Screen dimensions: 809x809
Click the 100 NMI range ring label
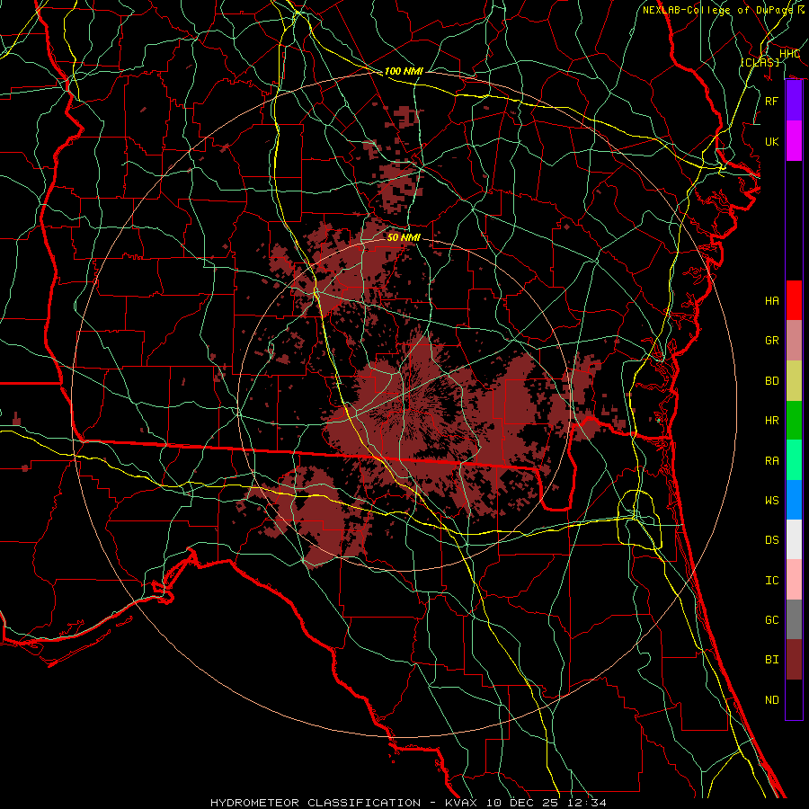coord(404,71)
